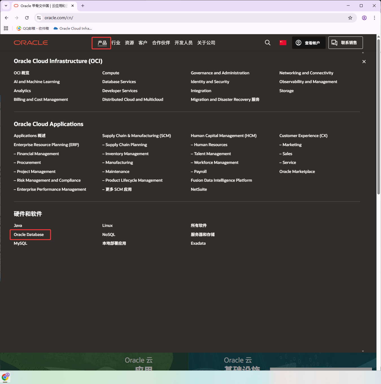381x384 pixels.
Task: Open Billing and Cost Management
Action: coord(41,99)
